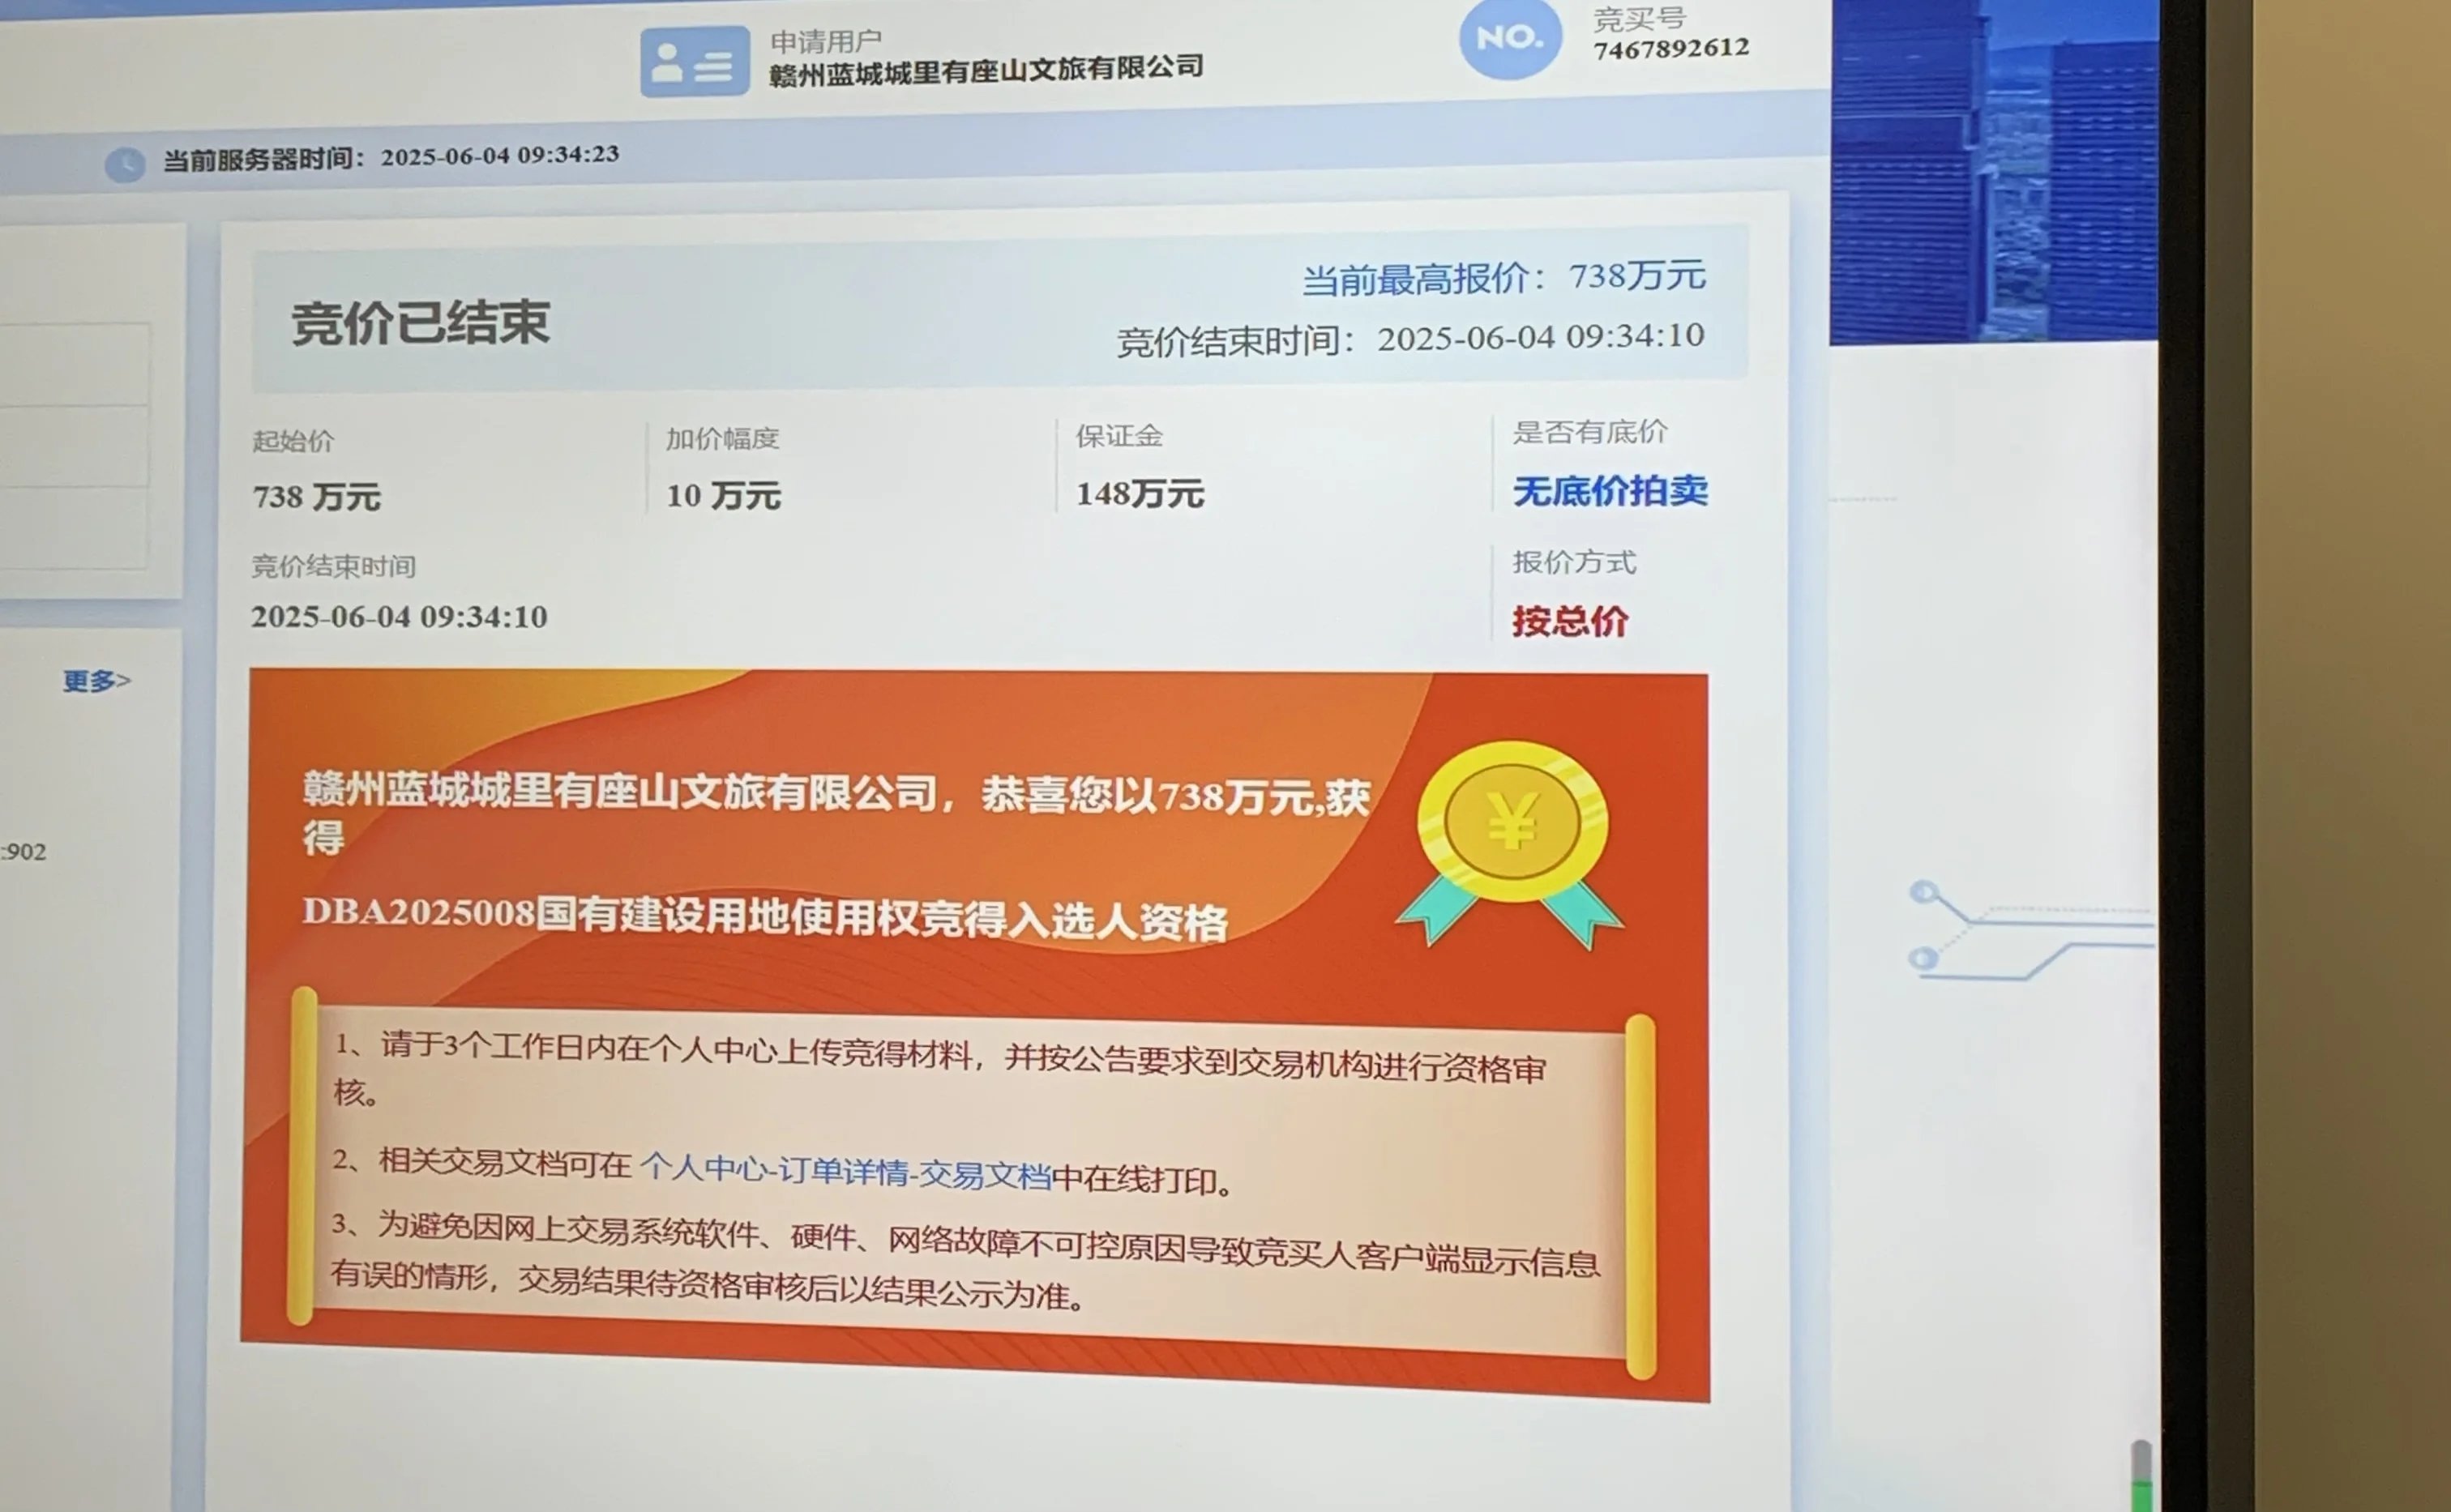Viewport: 2451px width, 1512px height.
Task: Open the 更多> link in left panel
Action: click(96, 681)
